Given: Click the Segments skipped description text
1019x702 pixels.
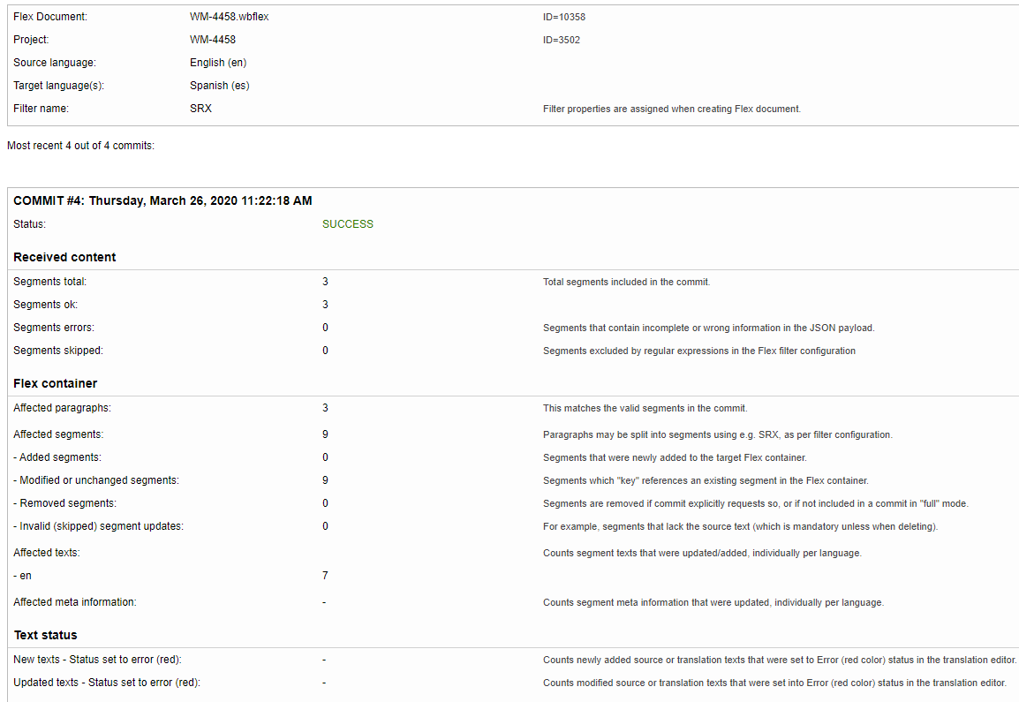Looking at the screenshot, I should tap(698, 351).
